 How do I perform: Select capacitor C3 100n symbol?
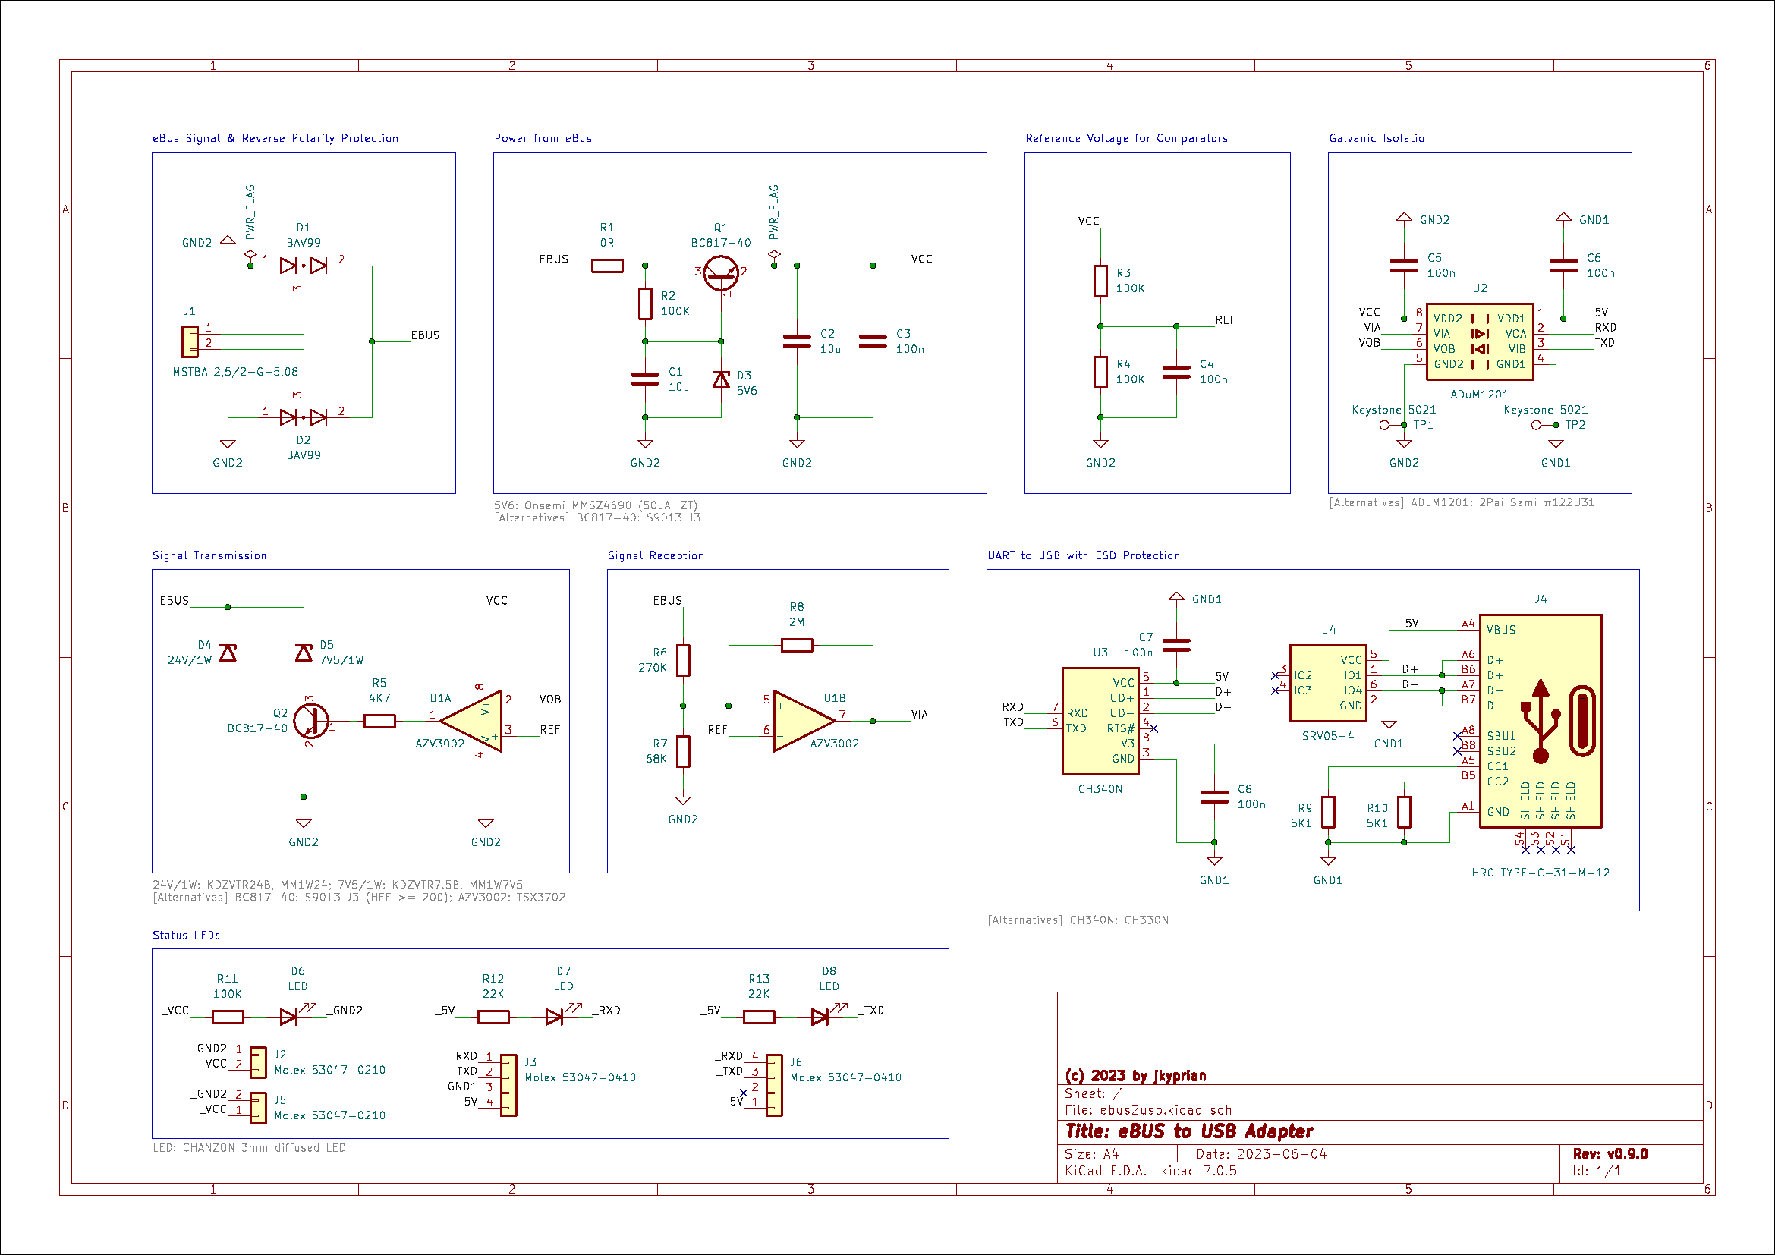tap(872, 341)
